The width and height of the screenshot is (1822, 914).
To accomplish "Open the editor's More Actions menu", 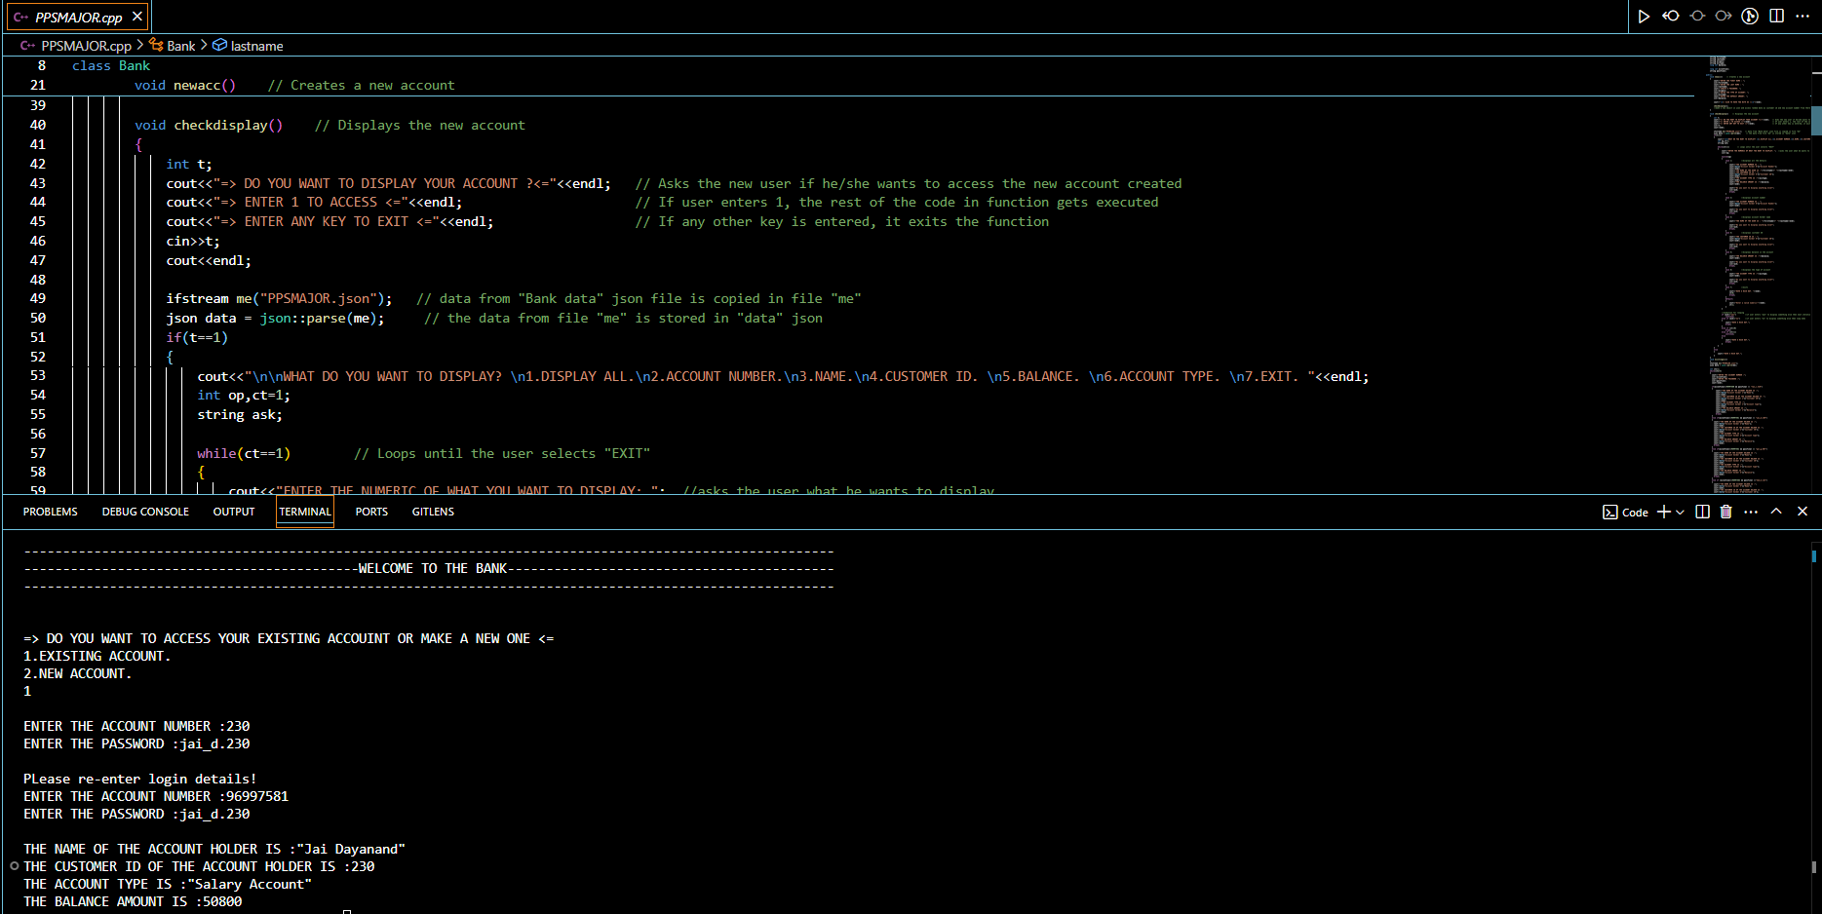I will [x=1803, y=17].
